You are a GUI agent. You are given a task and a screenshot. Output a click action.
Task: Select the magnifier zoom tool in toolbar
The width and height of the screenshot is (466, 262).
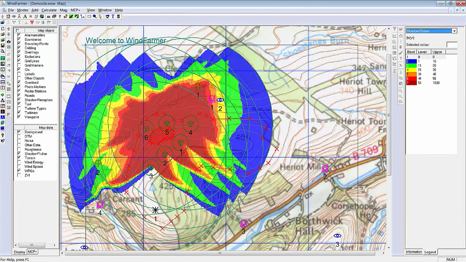(x=95, y=16)
